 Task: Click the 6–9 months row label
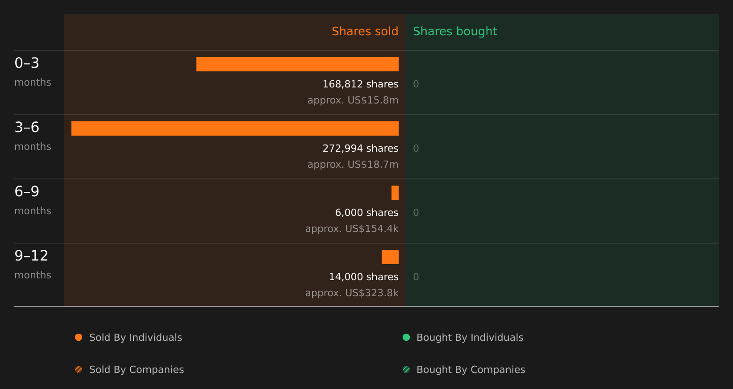33,200
